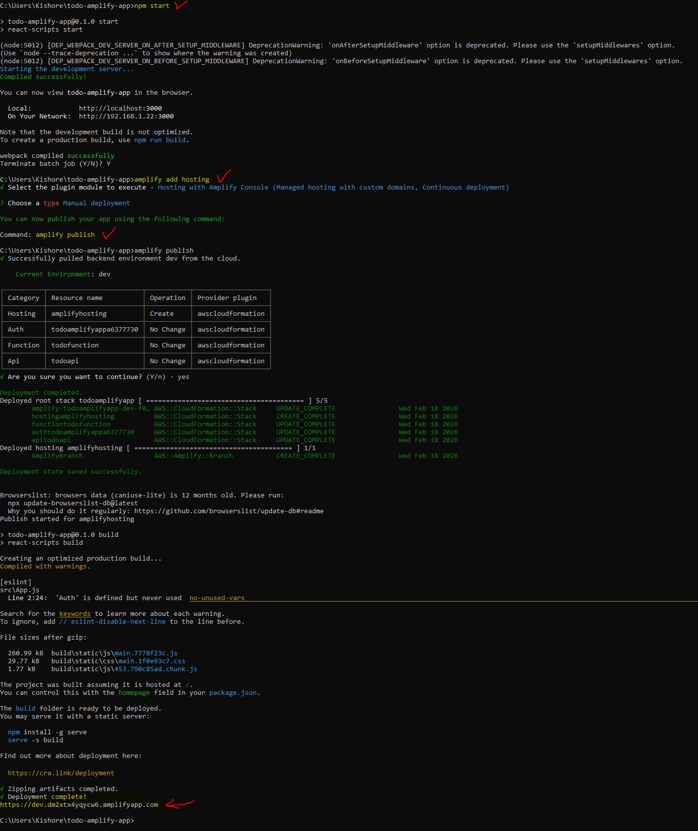Viewport: 698px width, 831px height.
Task: Click the package.json reference
Action: [233, 693]
